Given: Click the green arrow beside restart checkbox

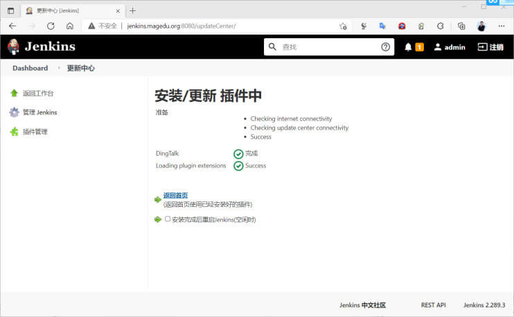Looking at the screenshot, I should (158, 219).
